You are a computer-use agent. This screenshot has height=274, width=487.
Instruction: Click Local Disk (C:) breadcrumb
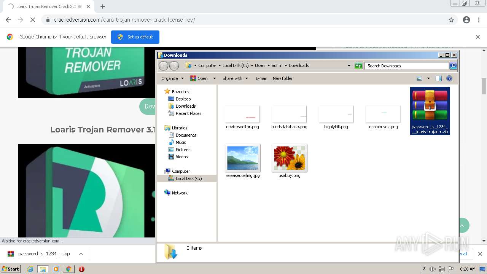coord(236,65)
